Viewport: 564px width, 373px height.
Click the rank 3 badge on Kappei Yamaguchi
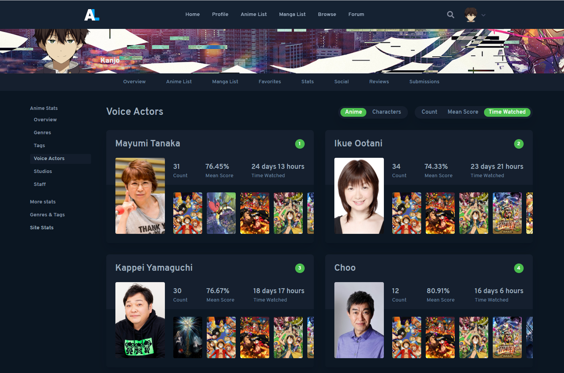[x=300, y=268]
